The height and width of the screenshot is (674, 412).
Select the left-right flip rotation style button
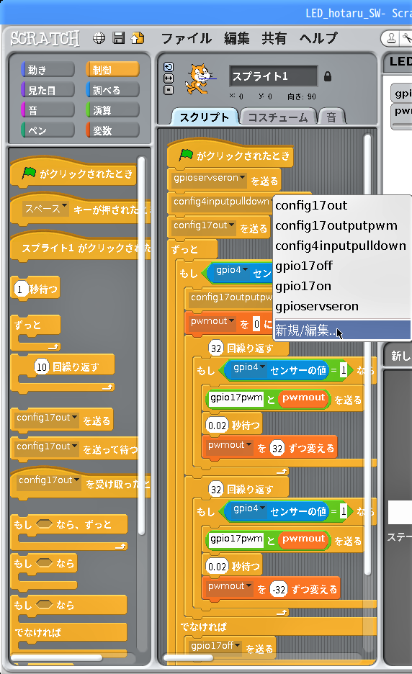tap(169, 78)
